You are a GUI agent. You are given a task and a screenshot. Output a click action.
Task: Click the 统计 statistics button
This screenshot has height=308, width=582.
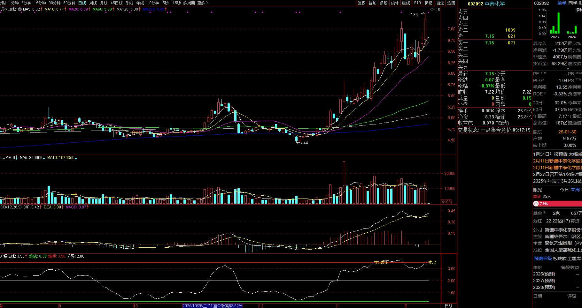395,3
